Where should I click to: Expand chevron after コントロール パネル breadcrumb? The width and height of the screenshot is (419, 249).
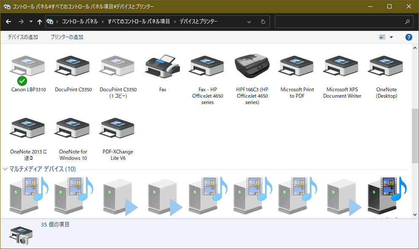pos(103,22)
